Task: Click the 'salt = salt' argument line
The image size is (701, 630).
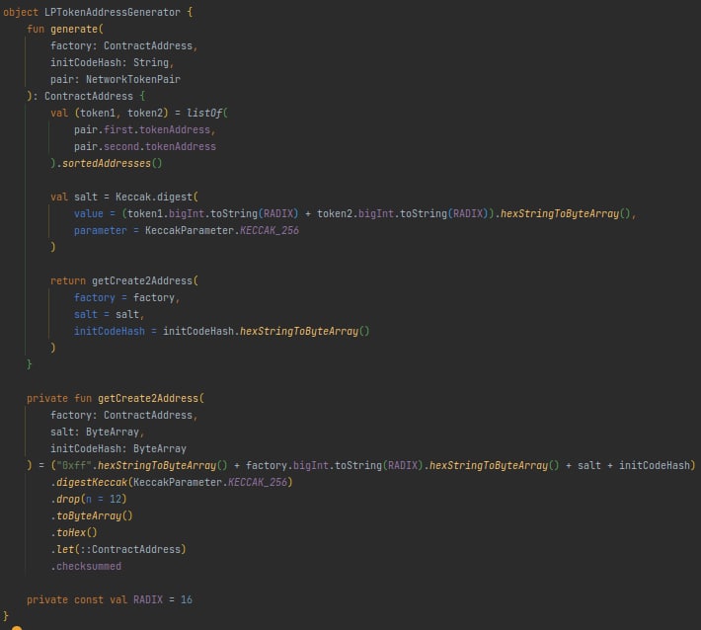Action: pyautogui.click(x=109, y=314)
